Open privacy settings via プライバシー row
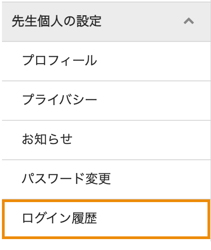Image resolution: width=211 pixels, height=250 pixels. pyautogui.click(x=106, y=100)
